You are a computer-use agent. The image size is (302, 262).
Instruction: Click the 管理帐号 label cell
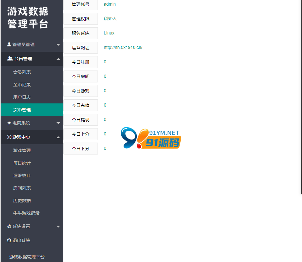81,4
